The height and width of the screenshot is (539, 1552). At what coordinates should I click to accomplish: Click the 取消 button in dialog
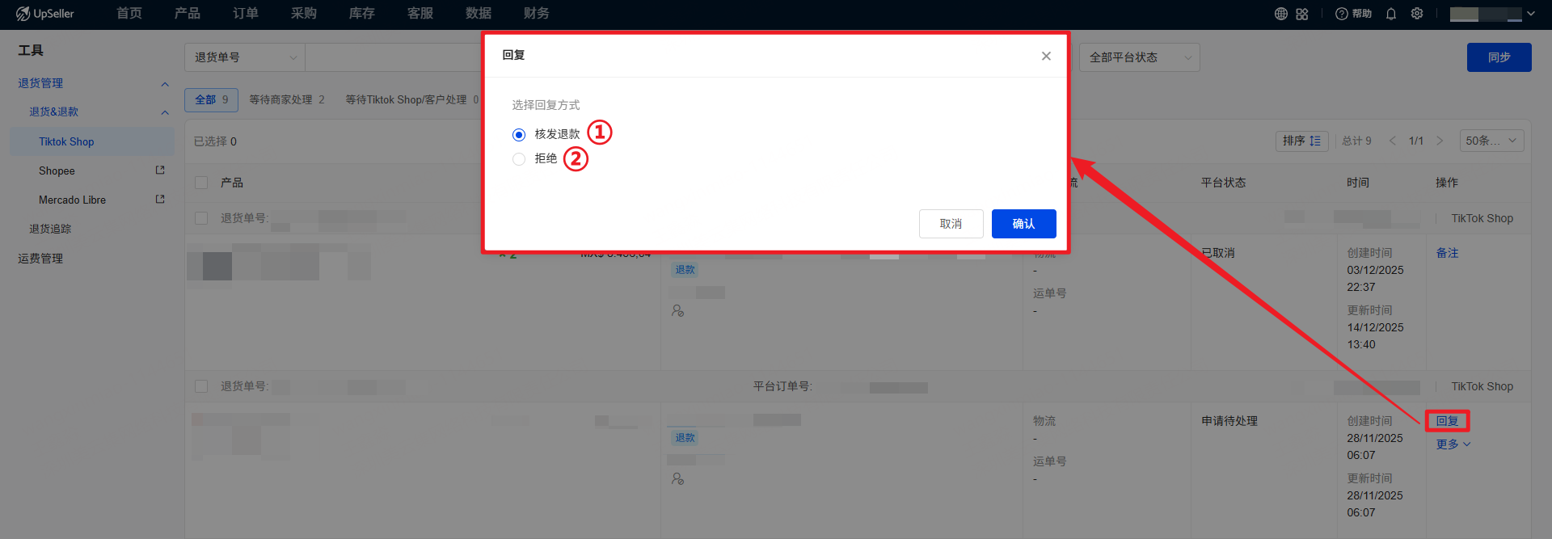[x=951, y=224]
